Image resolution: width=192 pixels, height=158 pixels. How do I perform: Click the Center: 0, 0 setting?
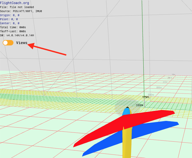10,23
